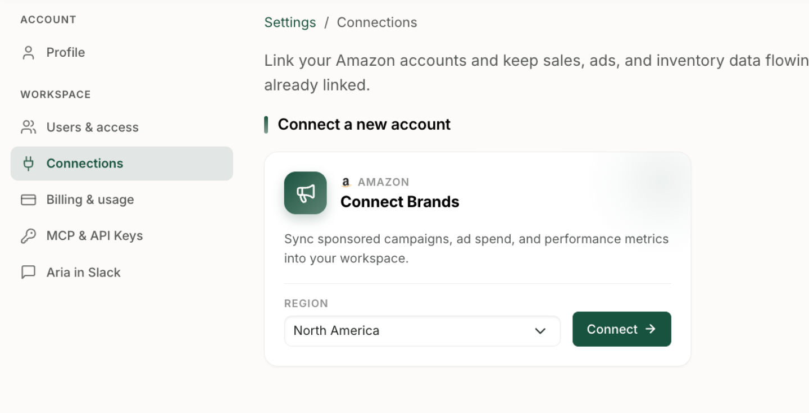Expand the region chevron arrow

[x=540, y=331]
